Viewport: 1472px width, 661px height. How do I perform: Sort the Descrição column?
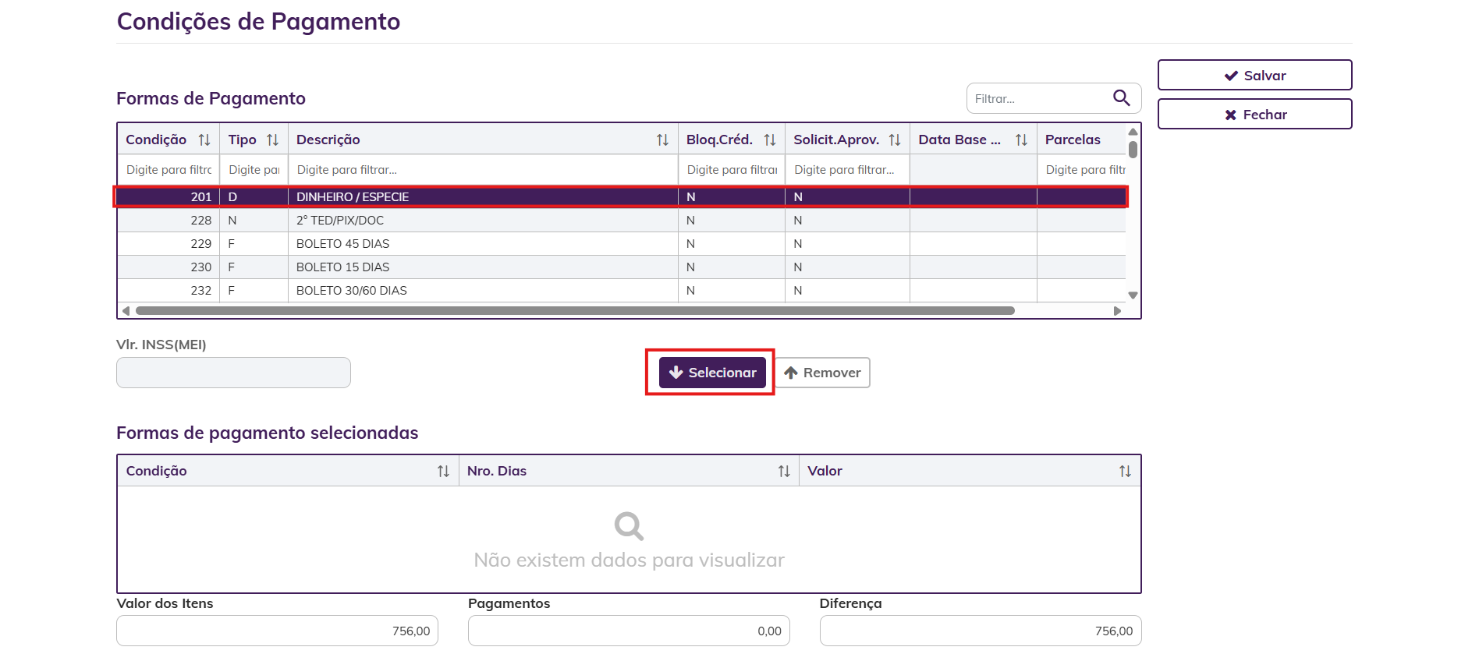(x=662, y=140)
